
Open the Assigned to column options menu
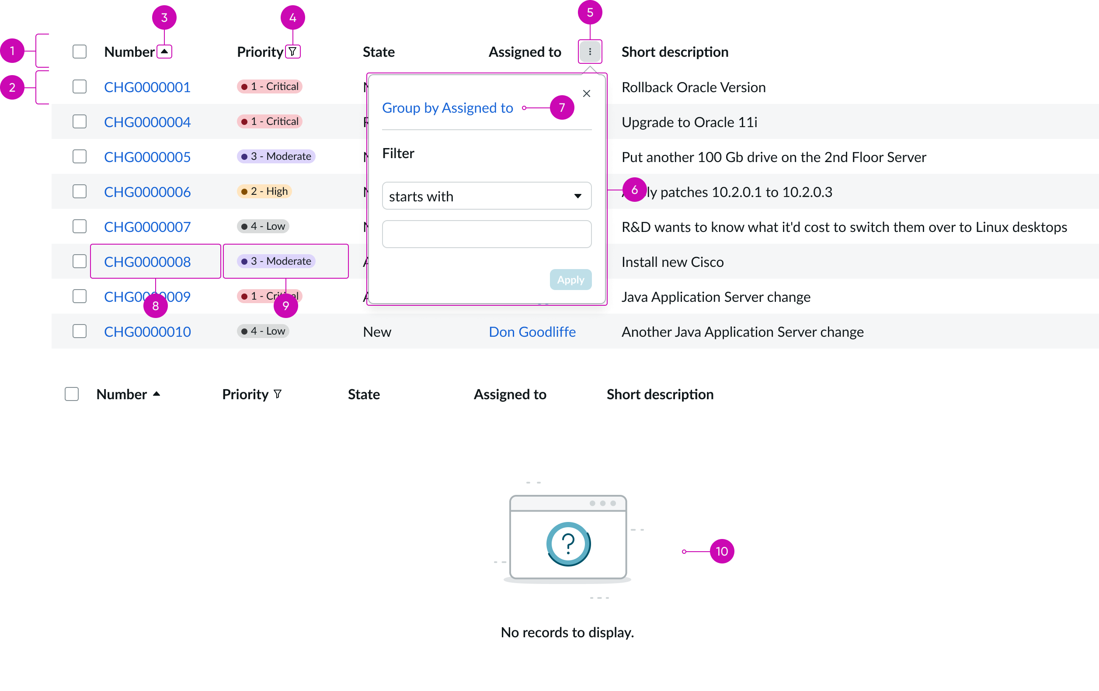click(x=590, y=52)
